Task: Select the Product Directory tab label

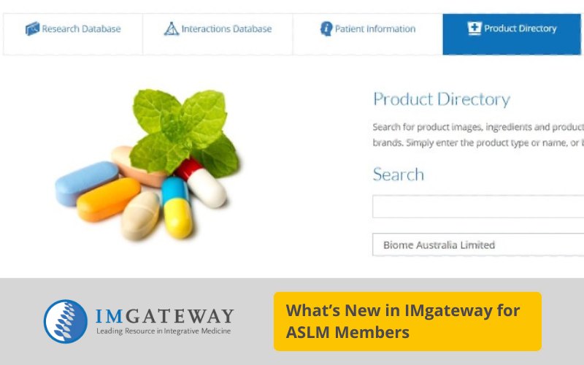Action: [520, 28]
